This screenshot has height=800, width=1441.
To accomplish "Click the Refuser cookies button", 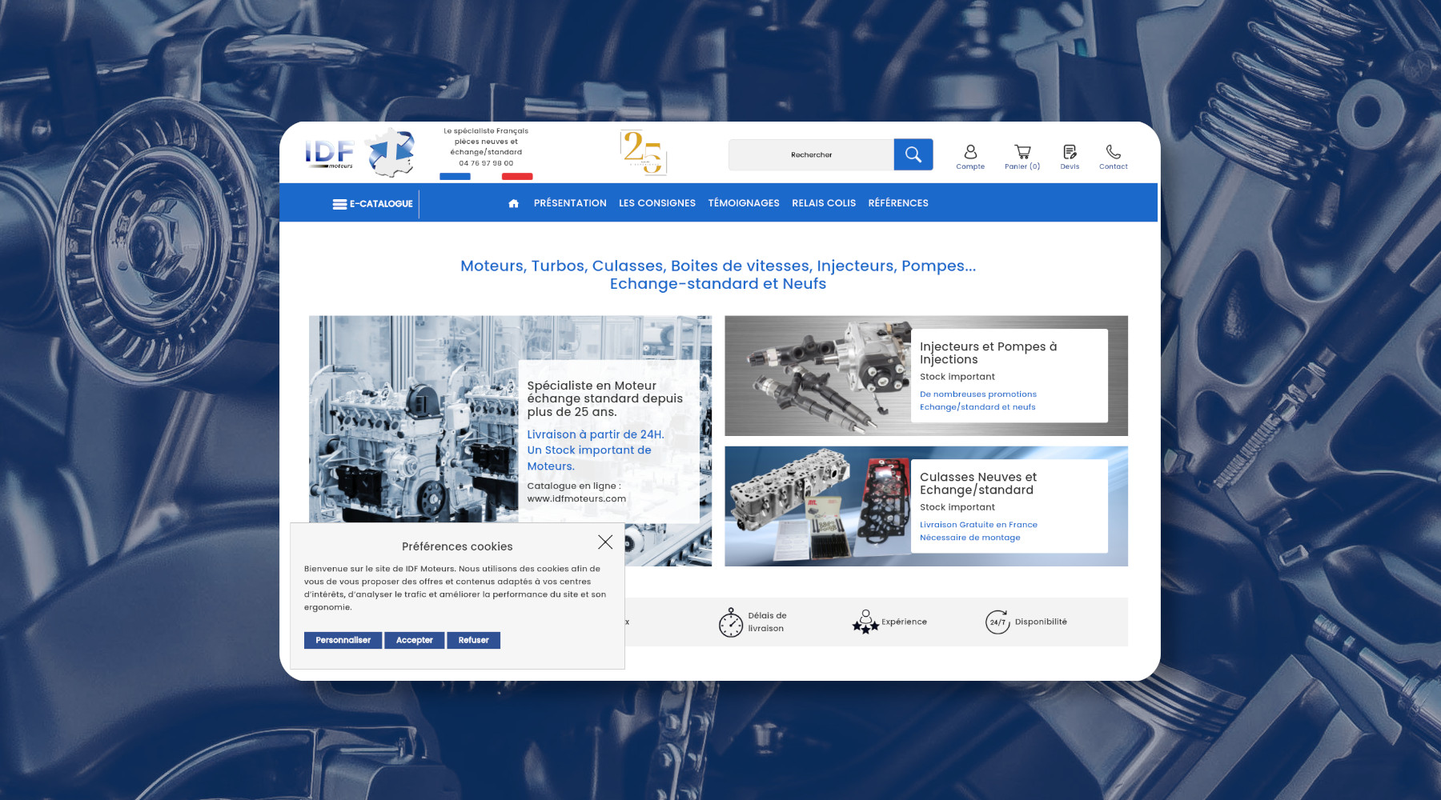I will coord(473,640).
